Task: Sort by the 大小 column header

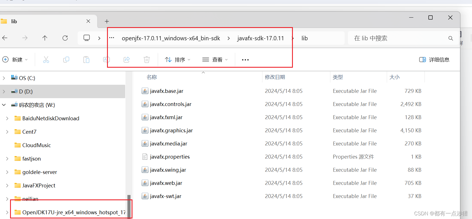Action: (x=395, y=77)
